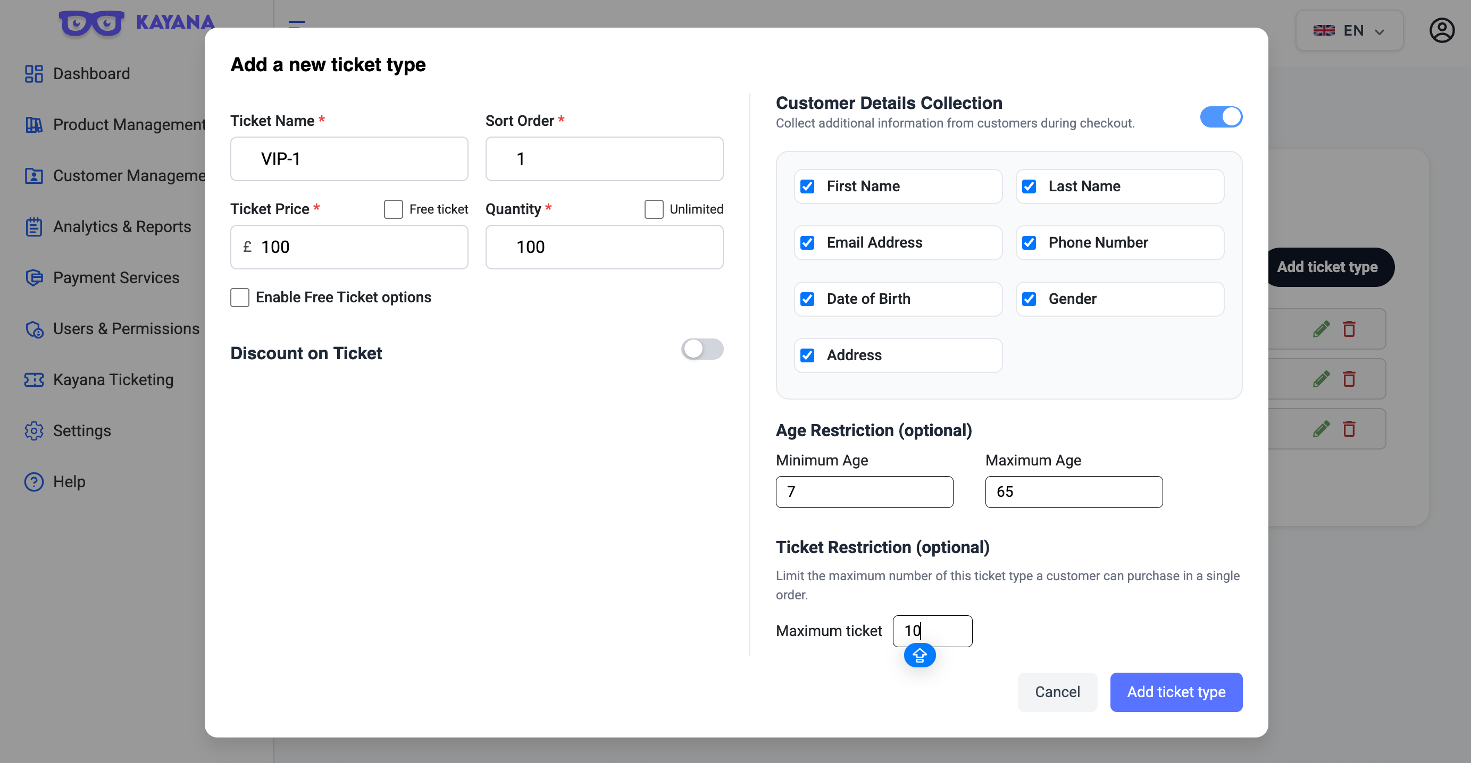Screen dimensions: 1471x763
Task: Click the Payment Services shield icon
Action: coord(34,278)
